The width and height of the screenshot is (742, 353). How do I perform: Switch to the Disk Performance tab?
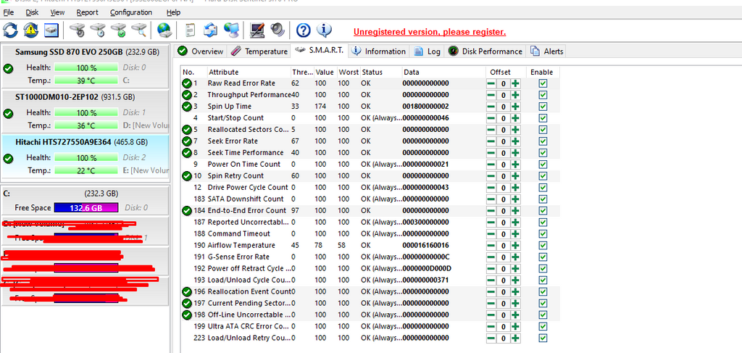pos(485,51)
